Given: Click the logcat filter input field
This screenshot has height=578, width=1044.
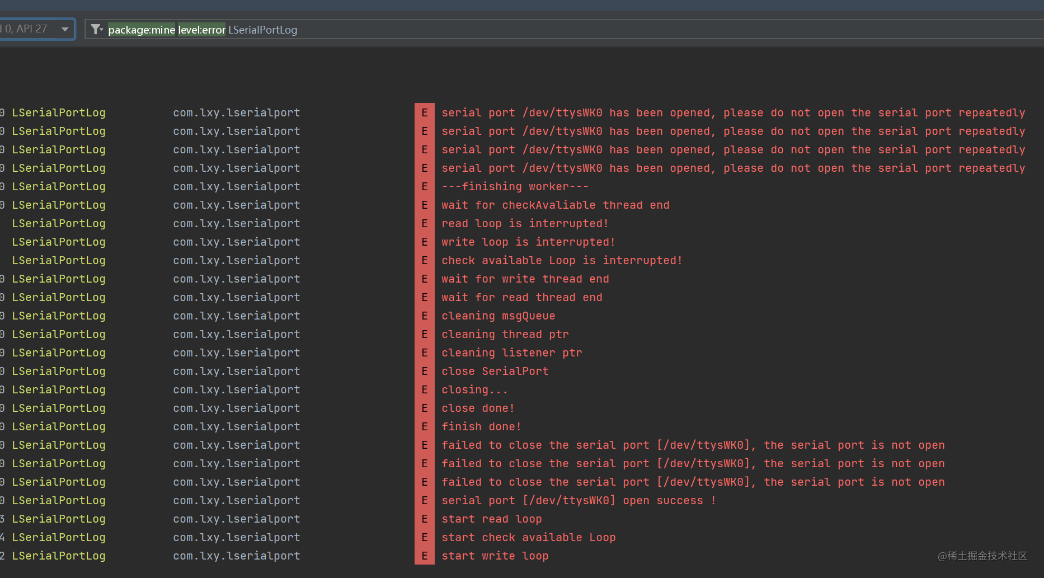Looking at the screenshot, I should [564, 29].
